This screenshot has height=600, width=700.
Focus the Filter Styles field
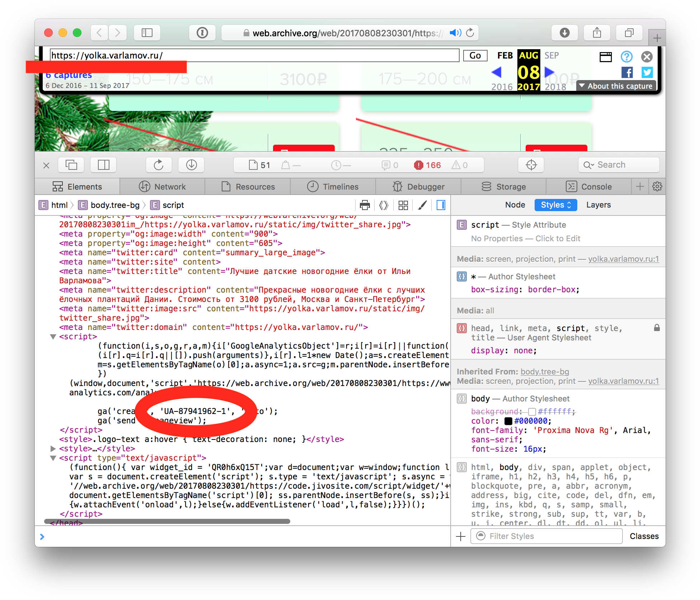[546, 536]
